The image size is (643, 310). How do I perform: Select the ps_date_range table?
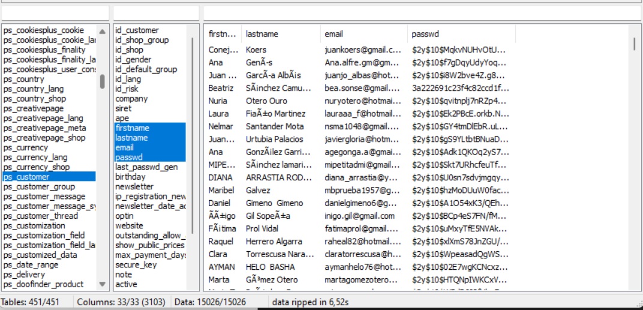(49, 265)
